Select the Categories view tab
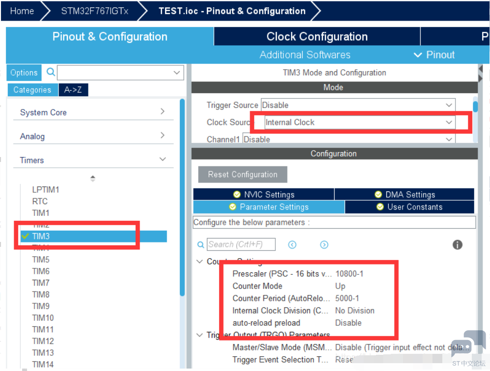This screenshot has width=490, height=371. tap(32, 90)
